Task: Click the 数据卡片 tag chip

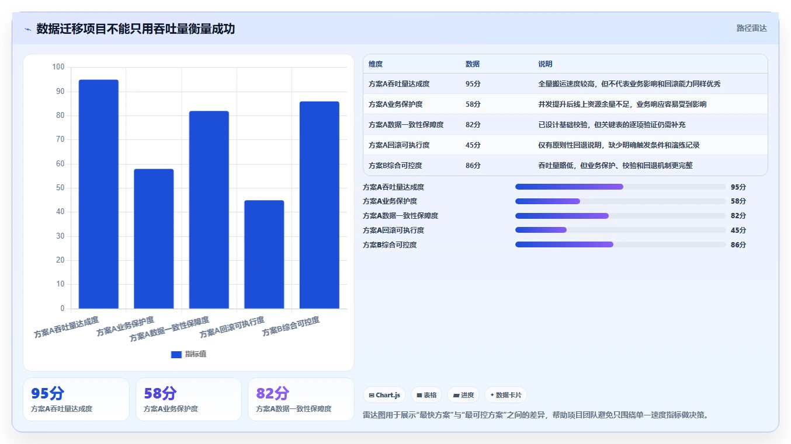Action: point(505,395)
